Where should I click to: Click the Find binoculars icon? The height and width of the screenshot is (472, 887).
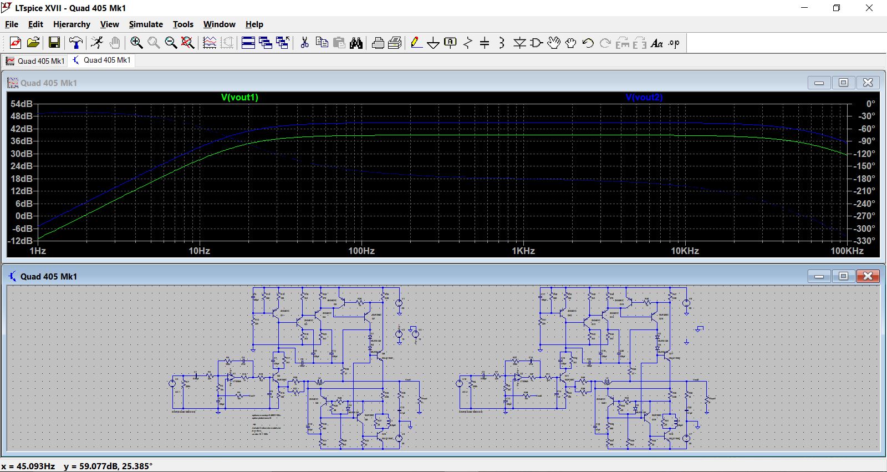356,43
